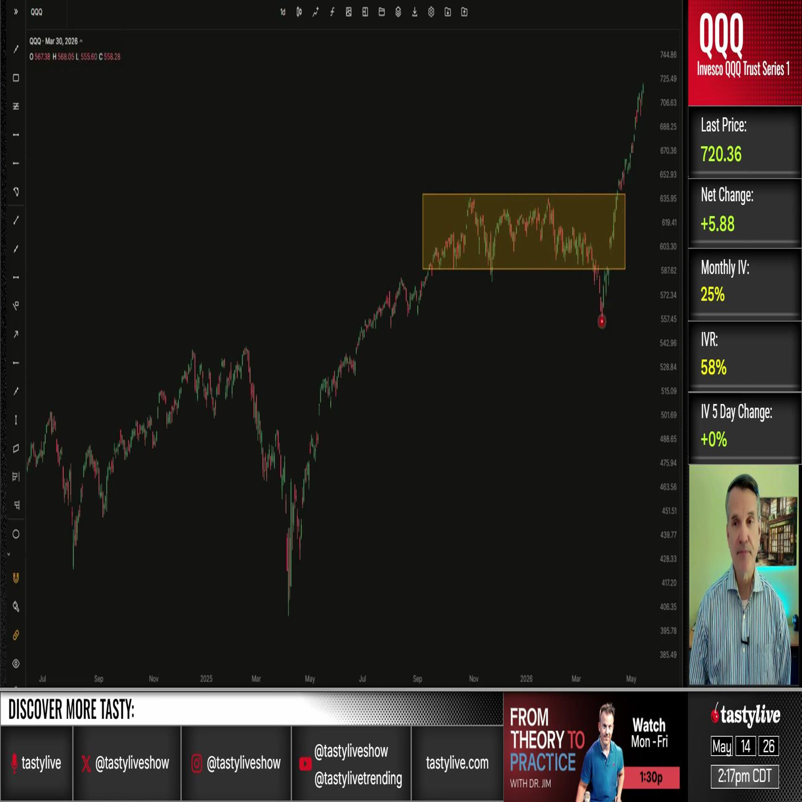Click the tastylive.com website link
The width and height of the screenshot is (802, 802).
(x=457, y=762)
